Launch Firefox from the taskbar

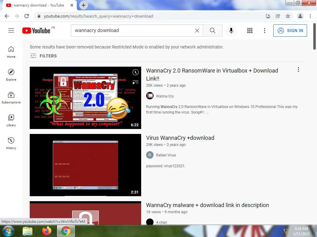tap(47, 231)
